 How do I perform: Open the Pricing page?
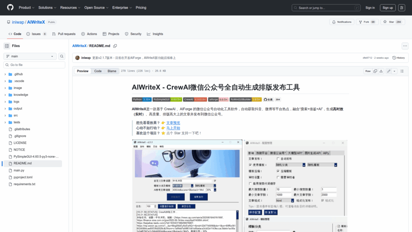point(141,8)
